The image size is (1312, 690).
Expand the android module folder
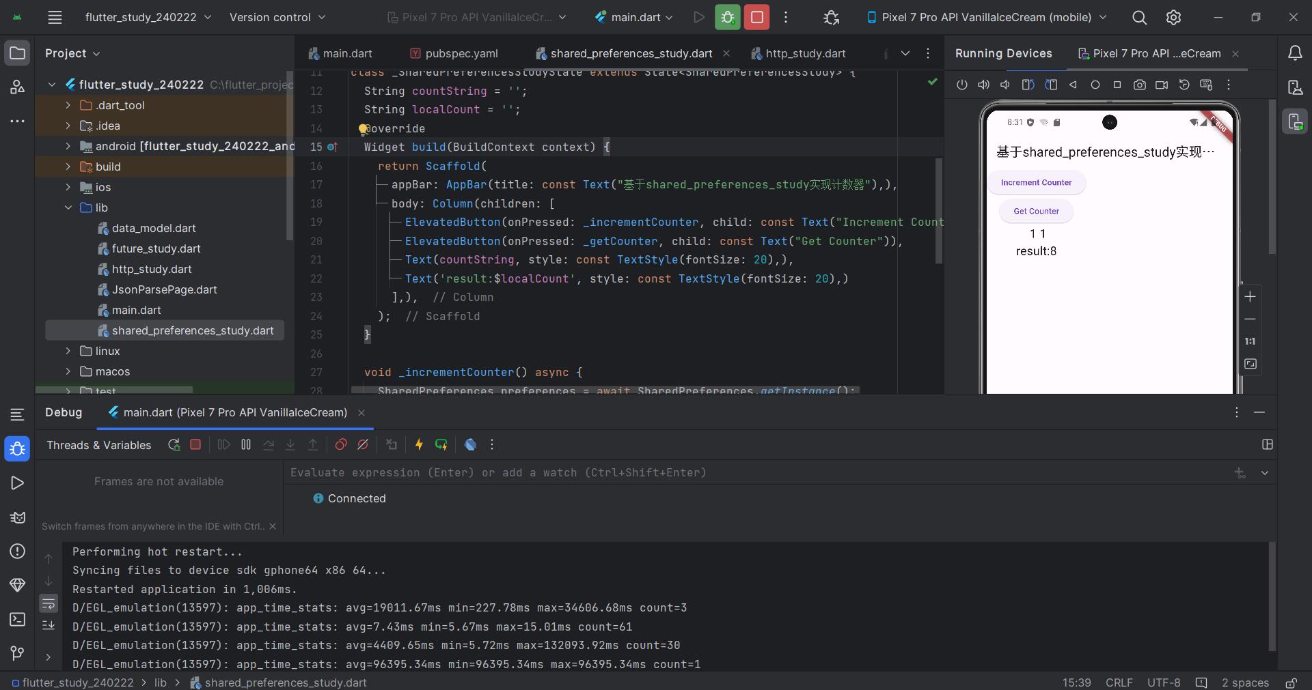[x=68, y=146]
